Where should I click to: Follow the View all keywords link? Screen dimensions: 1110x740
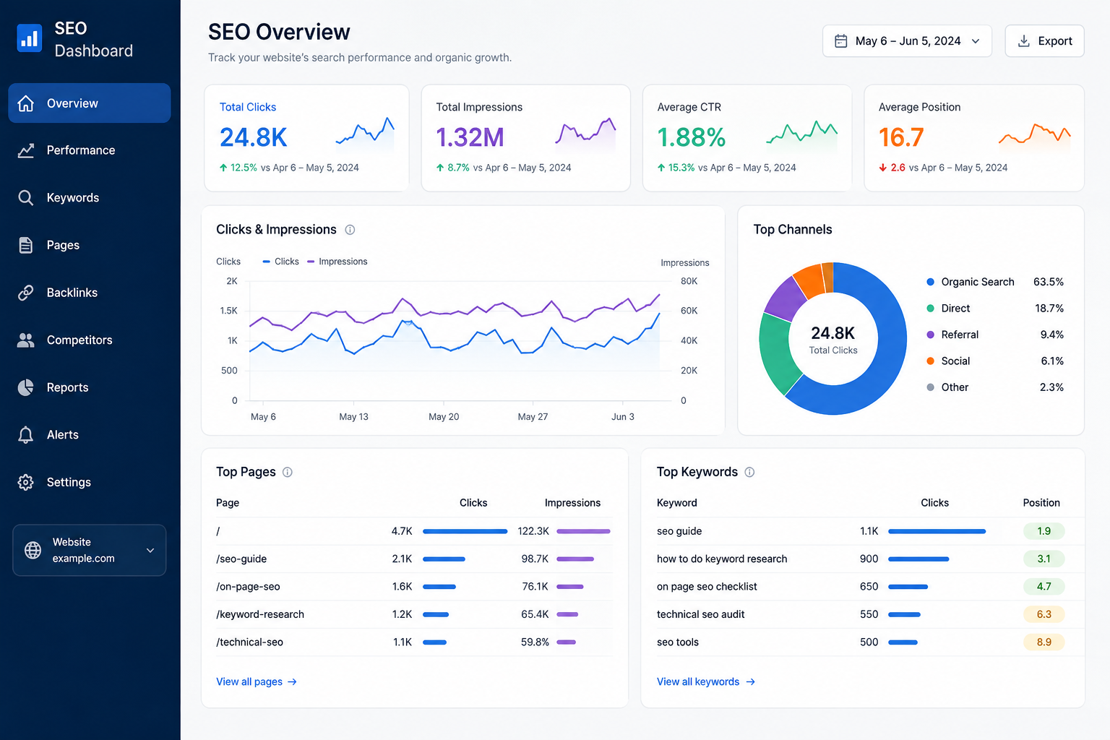coord(706,681)
